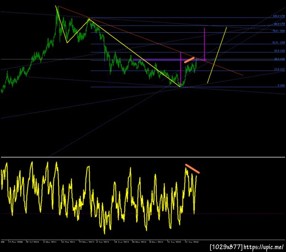This screenshot has width=286, height=252.
Task: Select the right magenta vertical line
Action: [204, 44]
